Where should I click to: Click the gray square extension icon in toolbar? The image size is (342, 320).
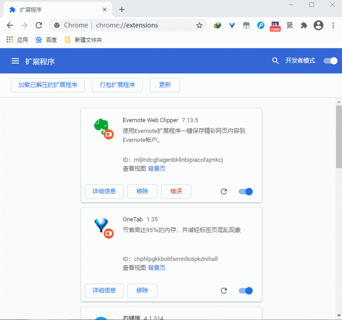point(246,26)
